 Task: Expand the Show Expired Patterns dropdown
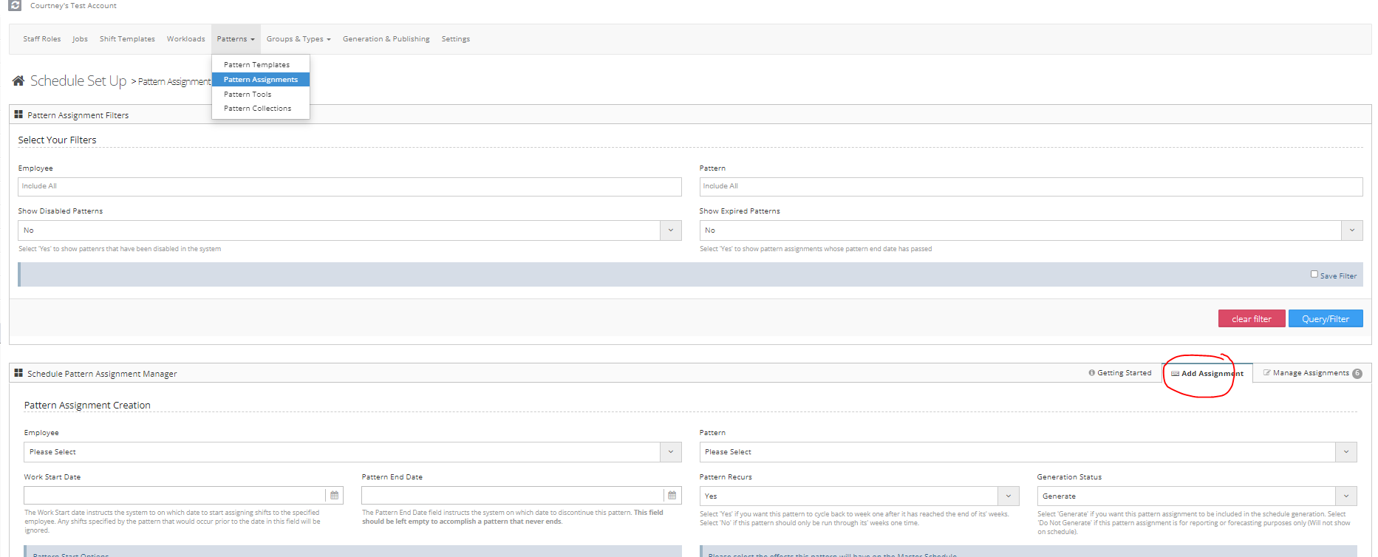pyautogui.click(x=1351, y=230)
